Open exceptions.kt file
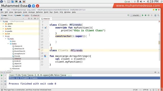Image resolution: width=163 pixels, height=91 pixels. 20,54
